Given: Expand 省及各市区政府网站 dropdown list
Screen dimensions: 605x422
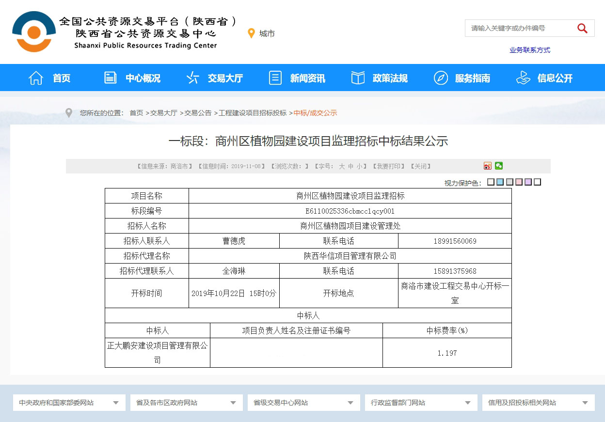Looking at the screenshot, I should pos(186,403).
